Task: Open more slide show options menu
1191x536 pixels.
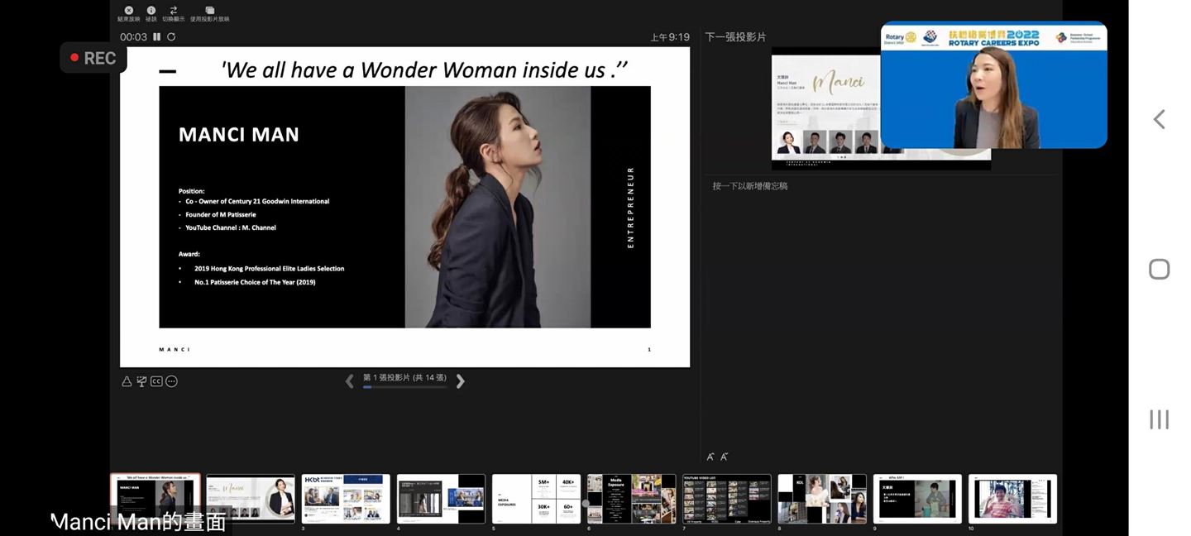Action: [171, 381]
